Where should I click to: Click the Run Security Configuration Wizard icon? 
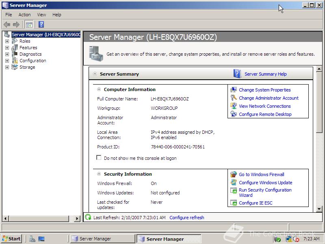tap(234, 191)
